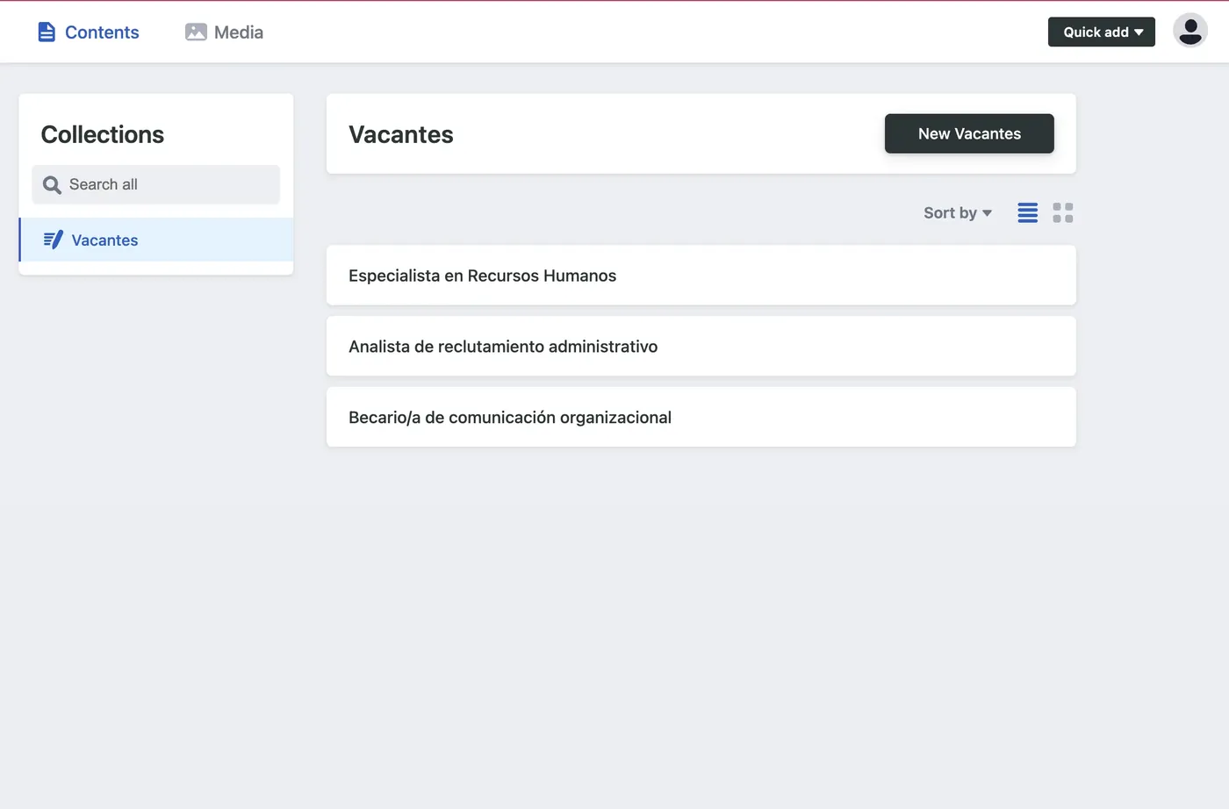
Task: Switch to the Media tab
Action: pyautogui.click(x=224, y=32)
